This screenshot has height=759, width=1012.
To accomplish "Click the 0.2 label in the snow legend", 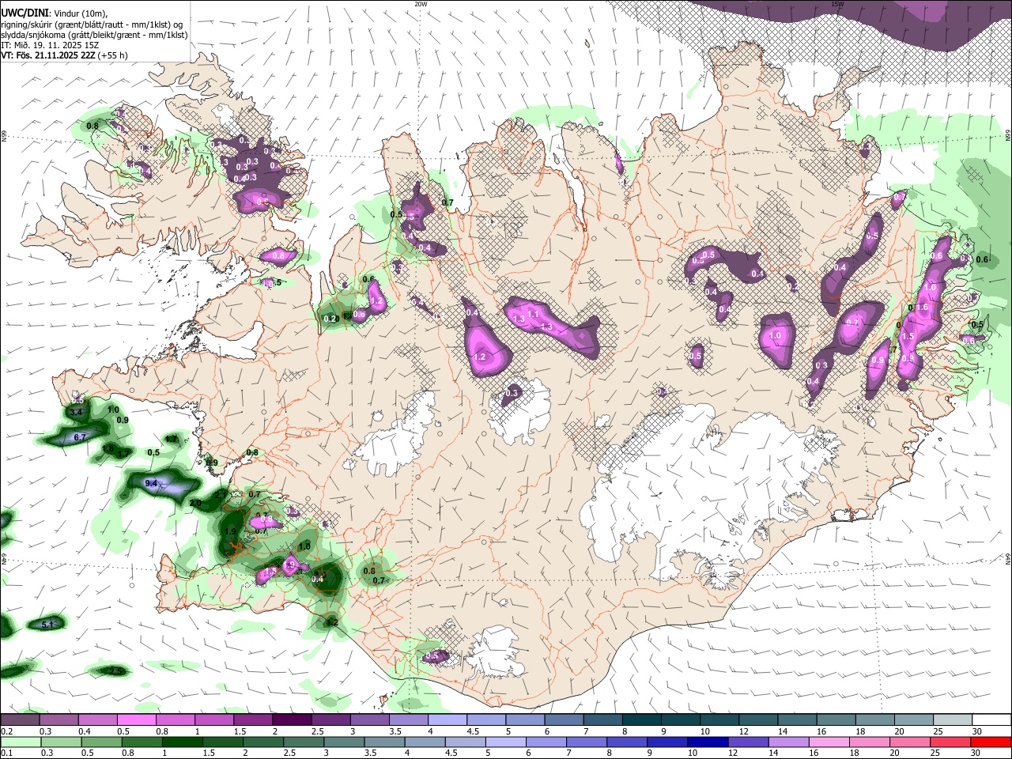I will point(7,731).
